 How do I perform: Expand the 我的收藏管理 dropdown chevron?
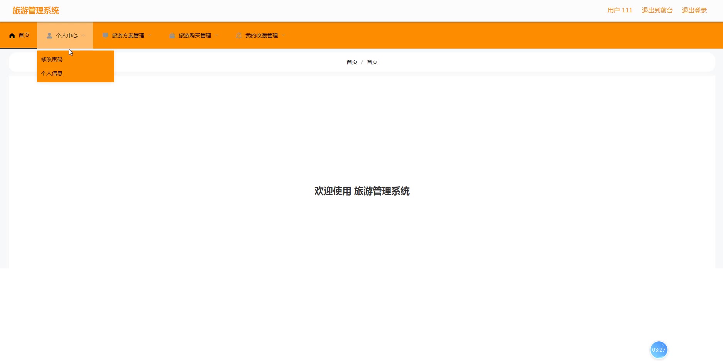pyautogui.click(x=284, y=35)
